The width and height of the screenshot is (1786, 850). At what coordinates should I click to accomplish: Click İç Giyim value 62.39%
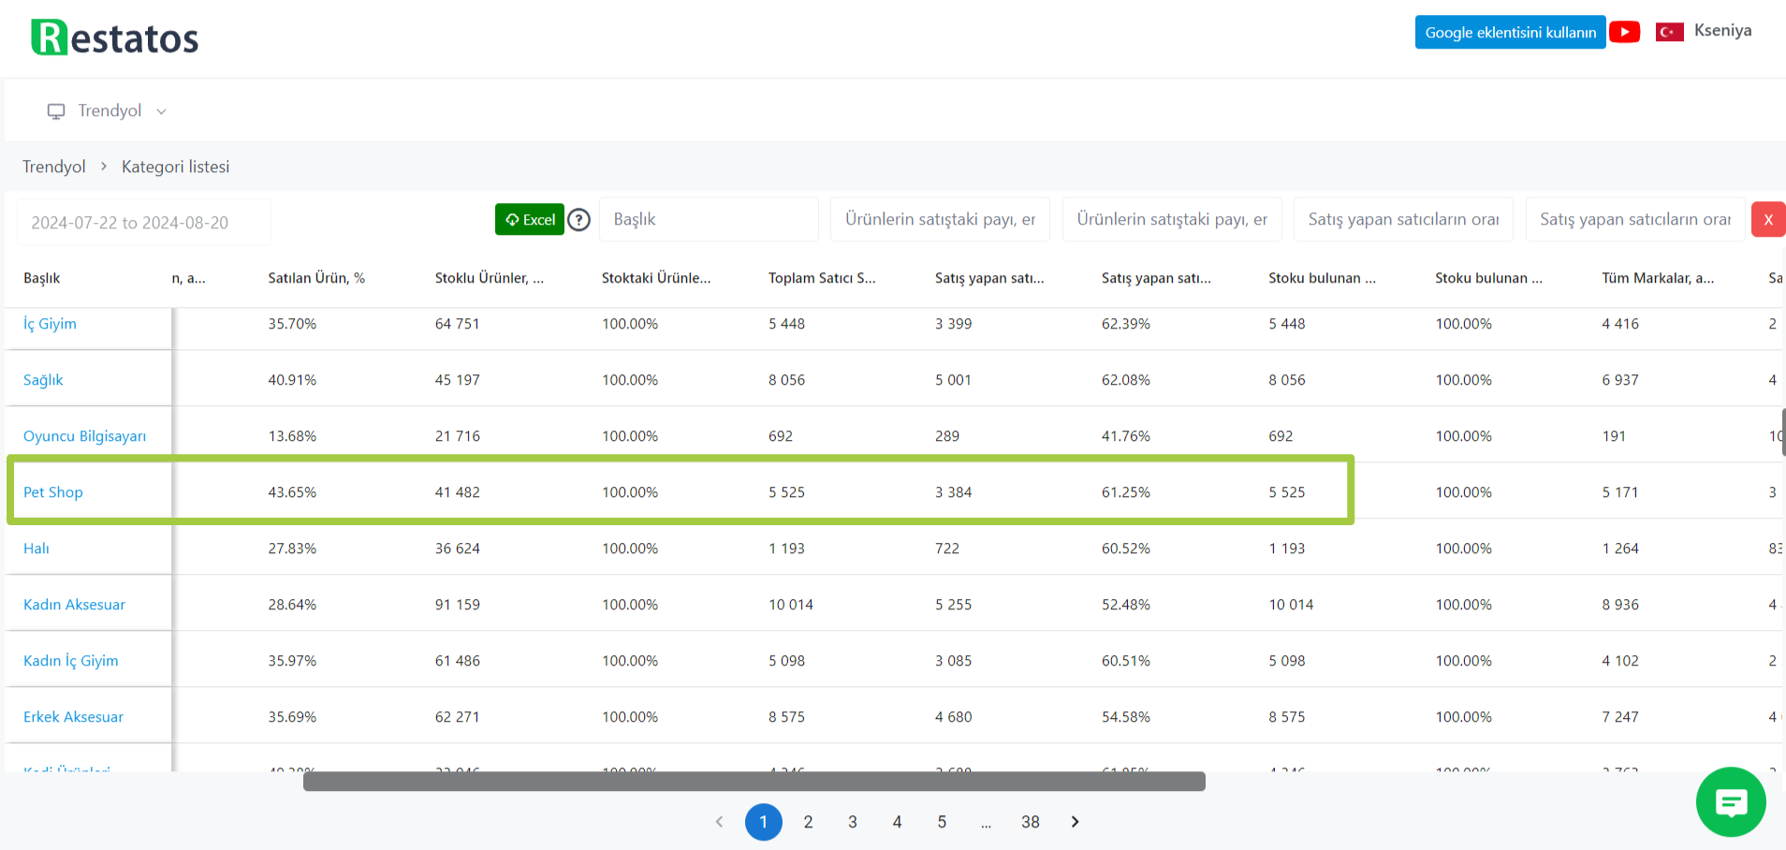point(1126,324)
